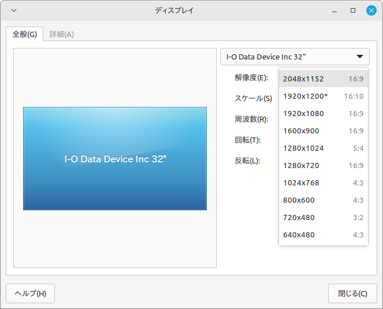Choose 1280x1024 5:4 option
The width and height of the screenshot is (383, 309).
pyautogui.click(x=323, y=148)
